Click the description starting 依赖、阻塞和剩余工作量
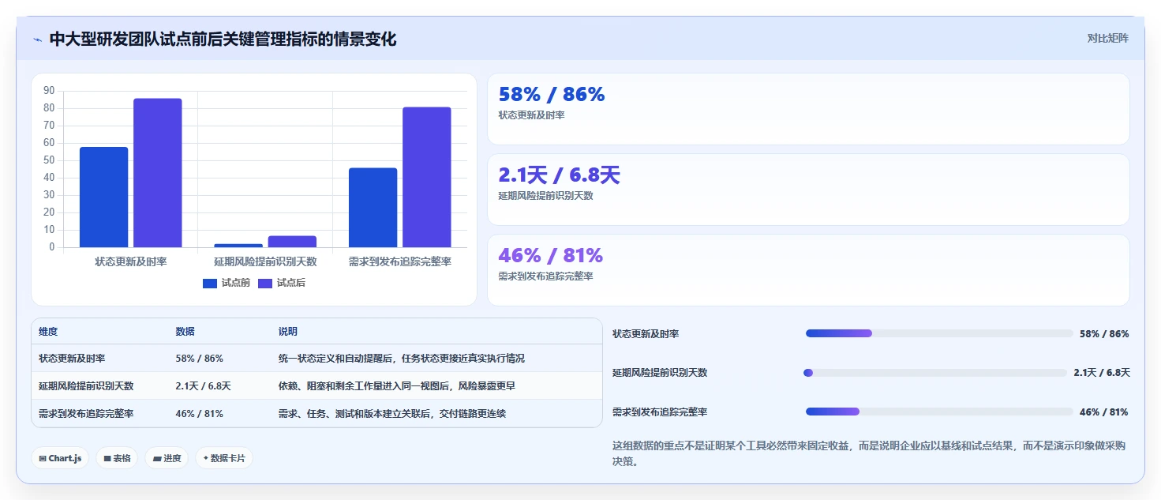The image size is (1161, 500). tap(397, 386)
